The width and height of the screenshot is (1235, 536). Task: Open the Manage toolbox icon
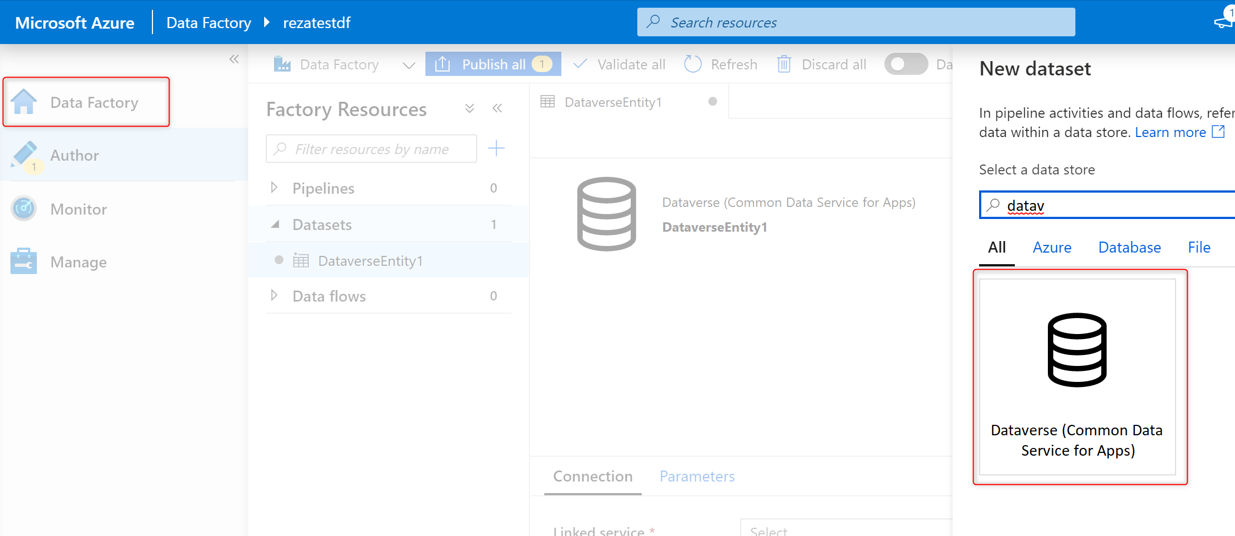pos(23,261)
